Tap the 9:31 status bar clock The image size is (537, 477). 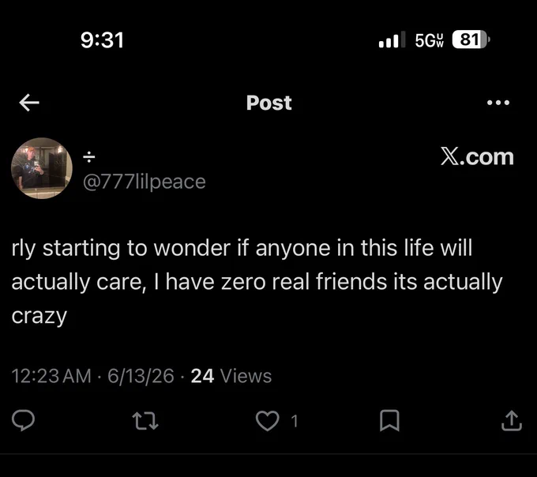[x=102, y=40]
